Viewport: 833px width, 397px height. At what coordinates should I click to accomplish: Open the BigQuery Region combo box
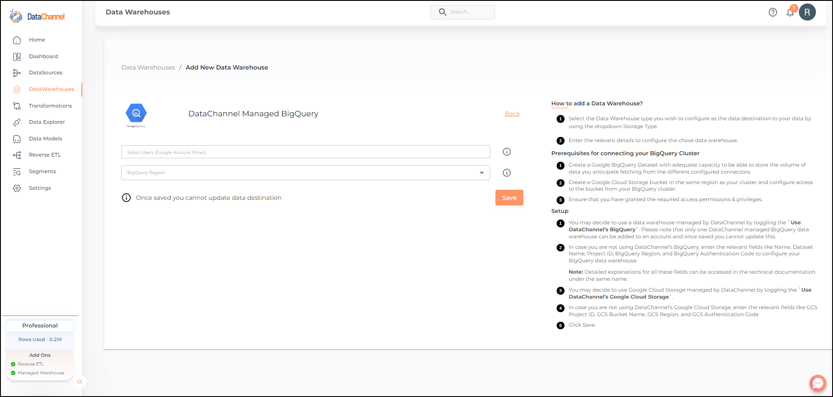click(305, 173)
